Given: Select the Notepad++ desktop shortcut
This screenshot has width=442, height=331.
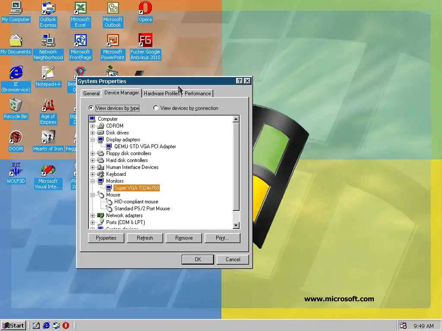Looking at the screenshot, I should tap(48, 77).
